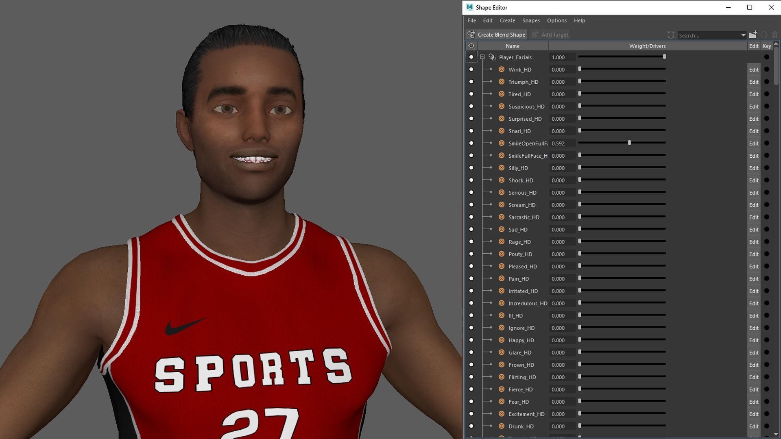Click Edit button for Flirting_HD
781x439 pixels.
coord(754,377)
